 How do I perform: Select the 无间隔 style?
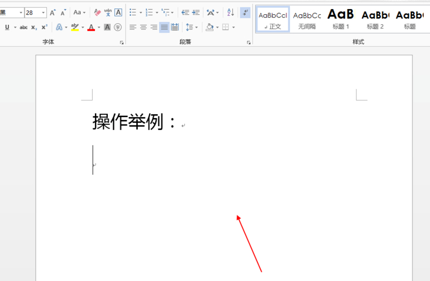(307, 19)
